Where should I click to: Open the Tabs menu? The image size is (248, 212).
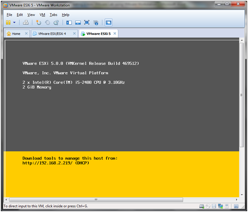coord(54,15)
